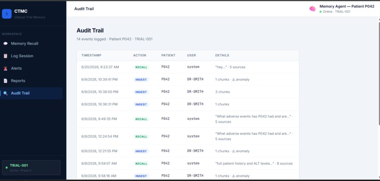Screen dimensions: 380x181
Task: Open the Reports section
Action: (31, 81)
